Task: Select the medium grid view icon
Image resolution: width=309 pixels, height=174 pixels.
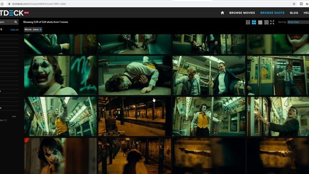Action: 254,22
